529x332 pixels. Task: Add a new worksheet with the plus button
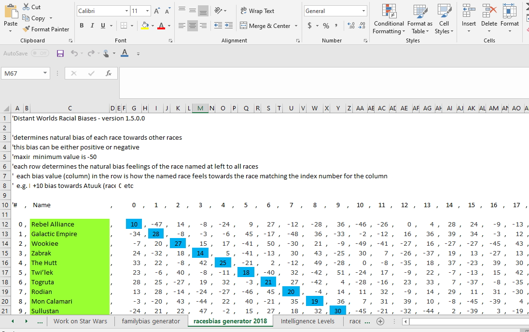[380, 321]
